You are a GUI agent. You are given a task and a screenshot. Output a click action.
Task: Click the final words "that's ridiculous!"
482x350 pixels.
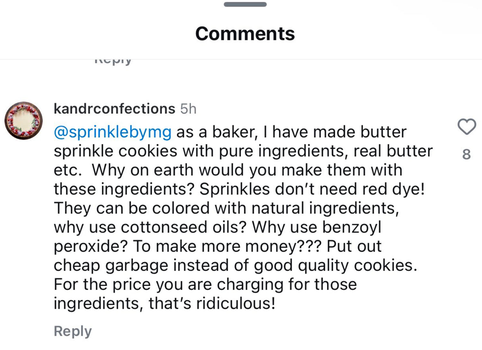212,303
